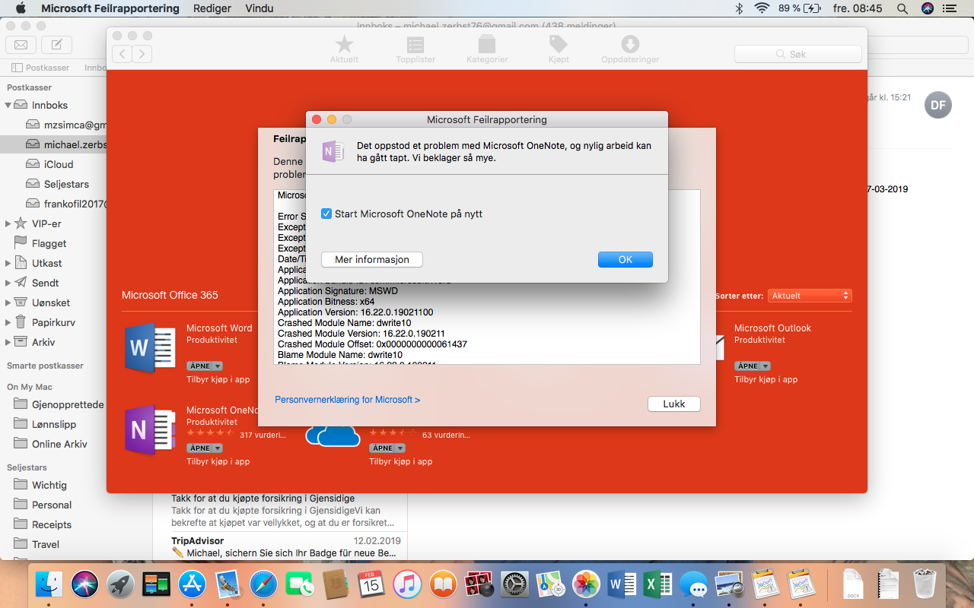Open the Lønnslipp folder in Mail sidebar
974x608 pixels.
[x=53, y=425]
